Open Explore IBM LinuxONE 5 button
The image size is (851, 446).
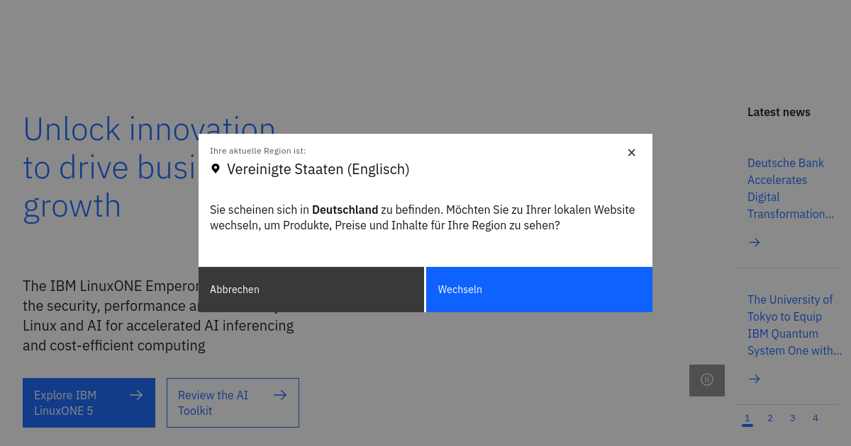89,403
